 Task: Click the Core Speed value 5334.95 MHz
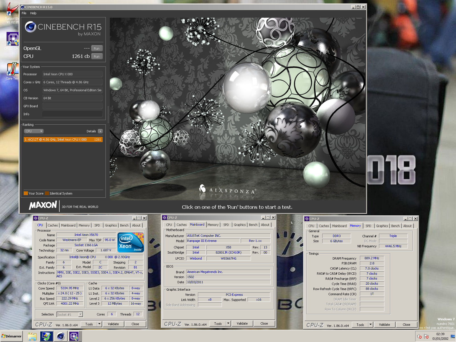click(x=70, y=288)
